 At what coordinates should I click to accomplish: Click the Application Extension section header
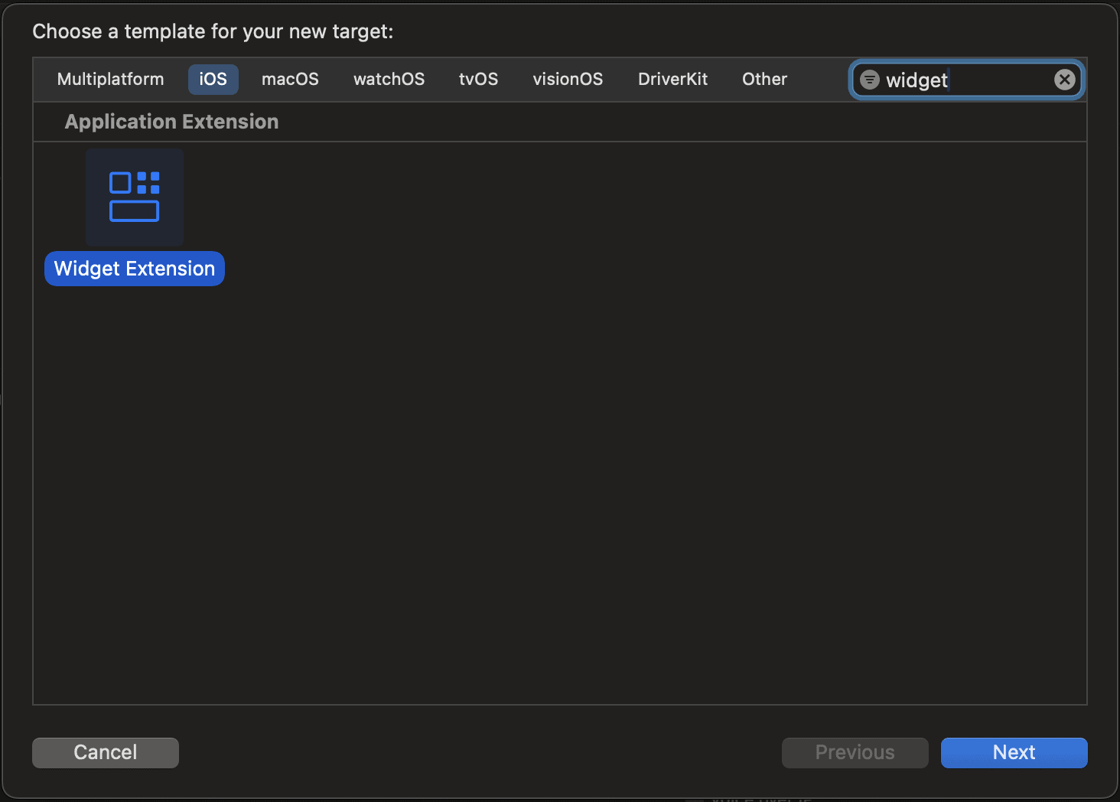[171, 121]
